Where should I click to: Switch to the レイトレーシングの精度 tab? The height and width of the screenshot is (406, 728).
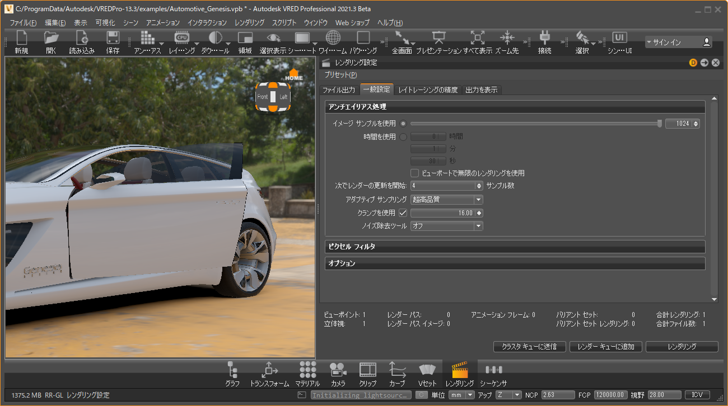pos(428,90)
